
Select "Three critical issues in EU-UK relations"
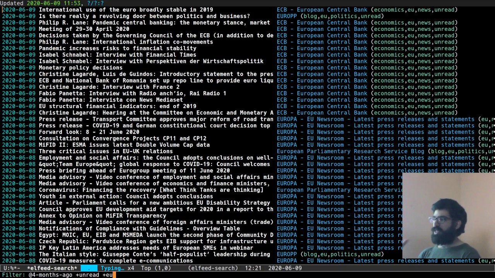pos(106,151)
